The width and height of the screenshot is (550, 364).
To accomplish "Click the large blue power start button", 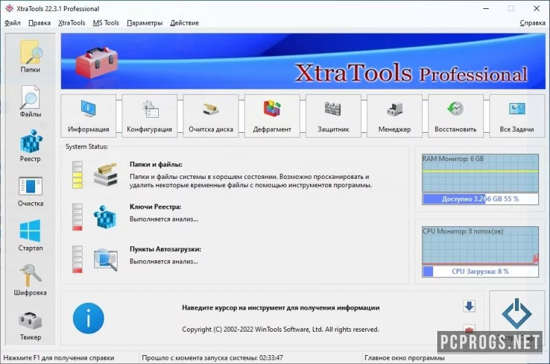I will (517, 314).
